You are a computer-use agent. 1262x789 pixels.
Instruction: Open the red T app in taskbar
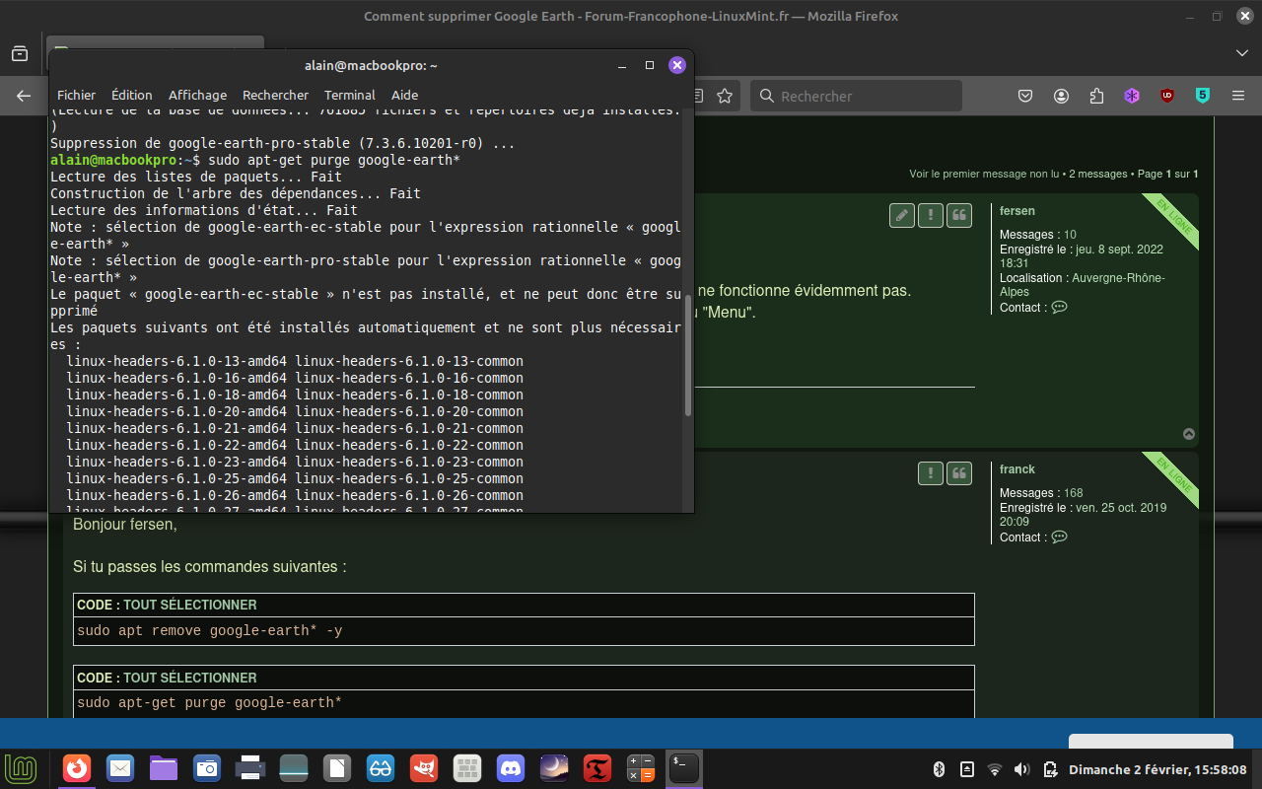(x=597, y=768)
